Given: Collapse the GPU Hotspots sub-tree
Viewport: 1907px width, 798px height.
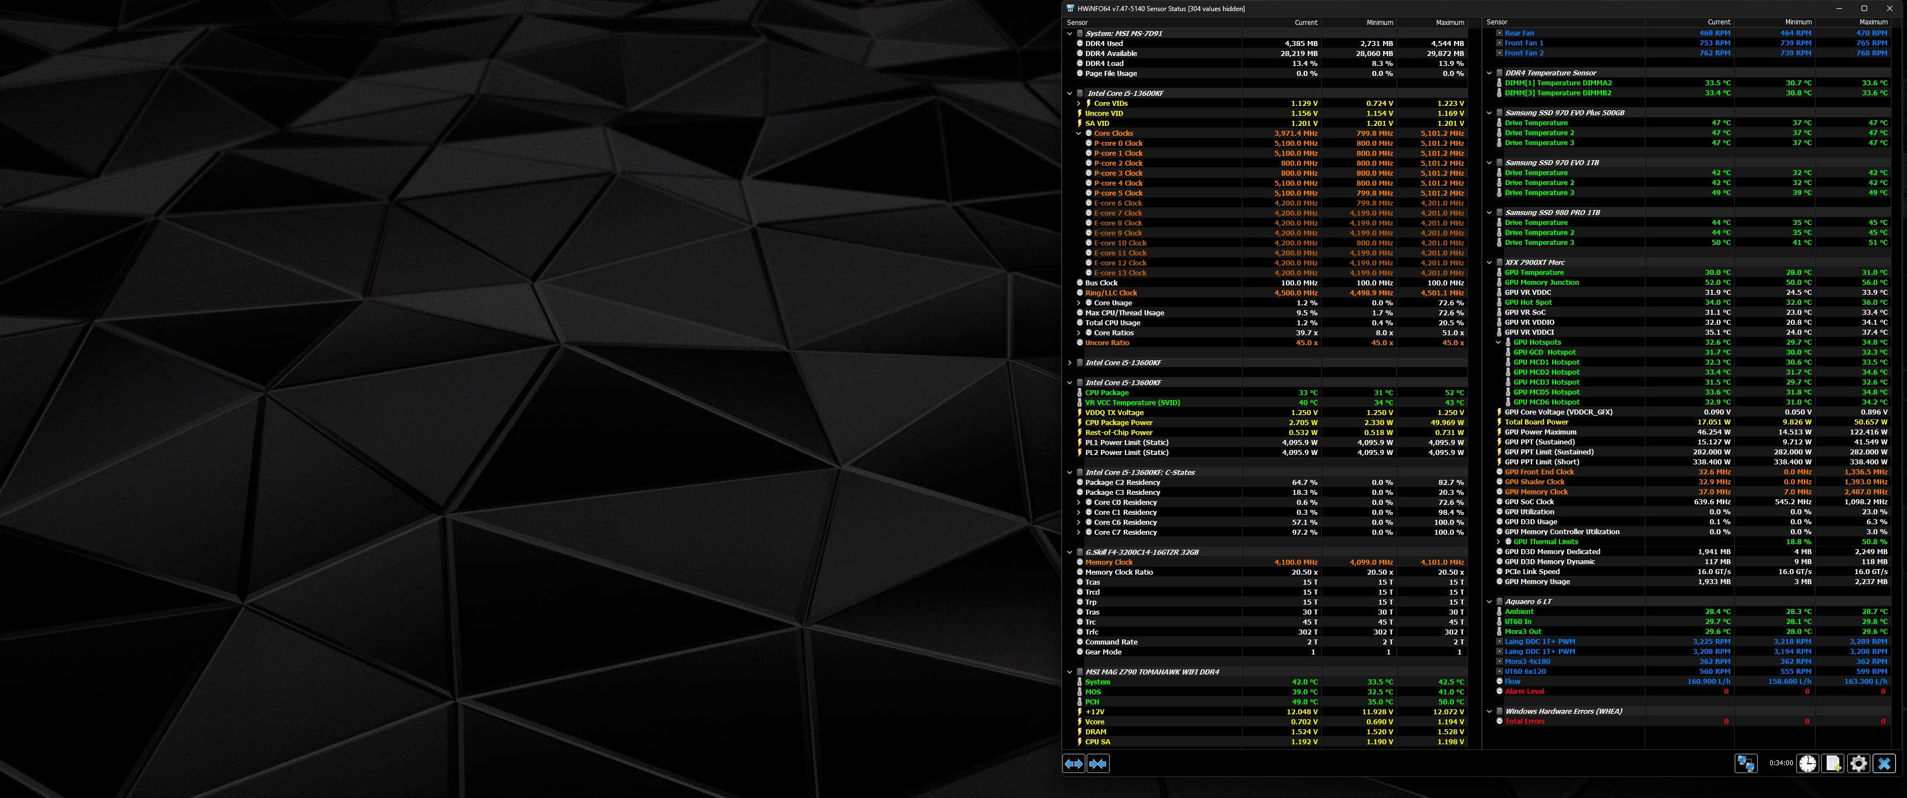Looking at the screenshot, I should point(1498,342).
